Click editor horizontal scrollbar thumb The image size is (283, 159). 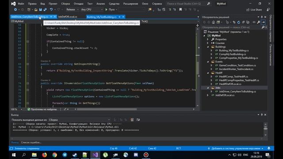point(107,109)
